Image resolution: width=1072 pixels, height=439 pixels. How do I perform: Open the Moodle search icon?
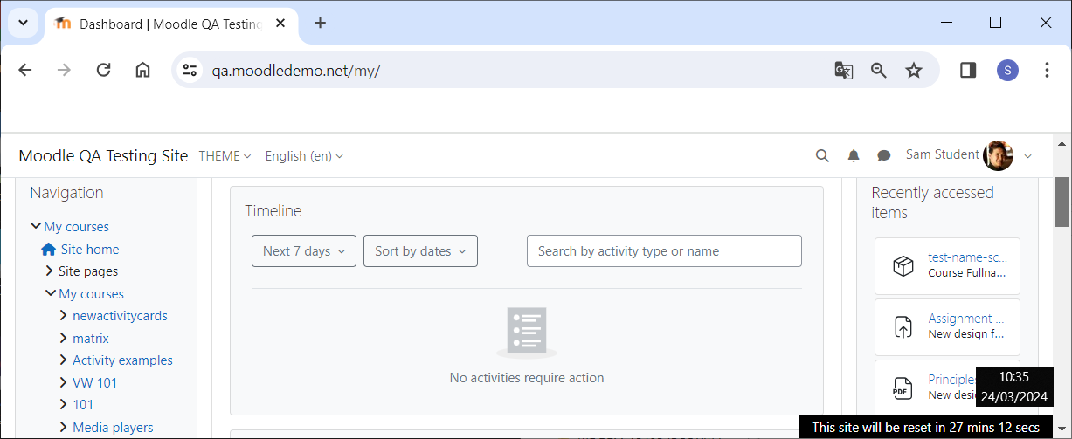pyautogui.click(x=822, y=155)
